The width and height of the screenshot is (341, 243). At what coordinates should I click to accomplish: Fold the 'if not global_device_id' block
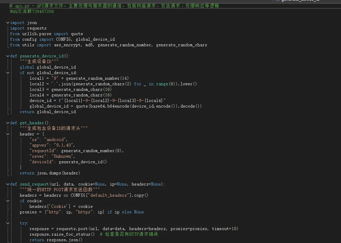click(x=8, y=73)
